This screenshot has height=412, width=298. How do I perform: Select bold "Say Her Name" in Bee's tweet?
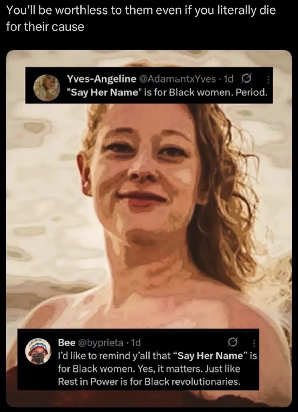[210, 356]
